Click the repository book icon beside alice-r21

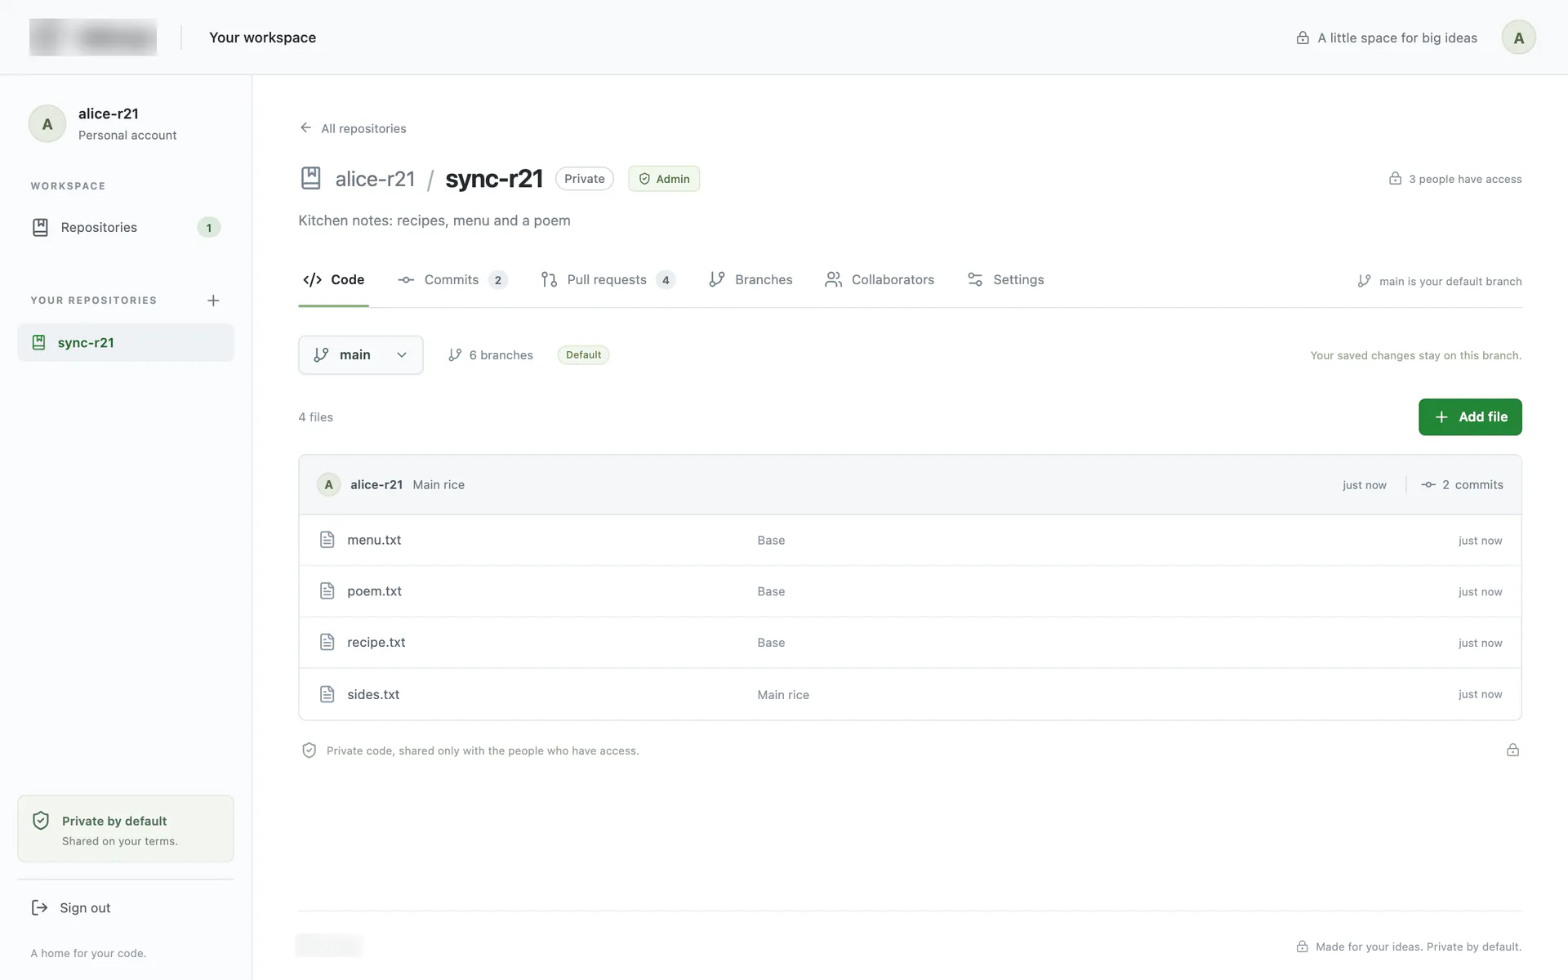[310, 178]
